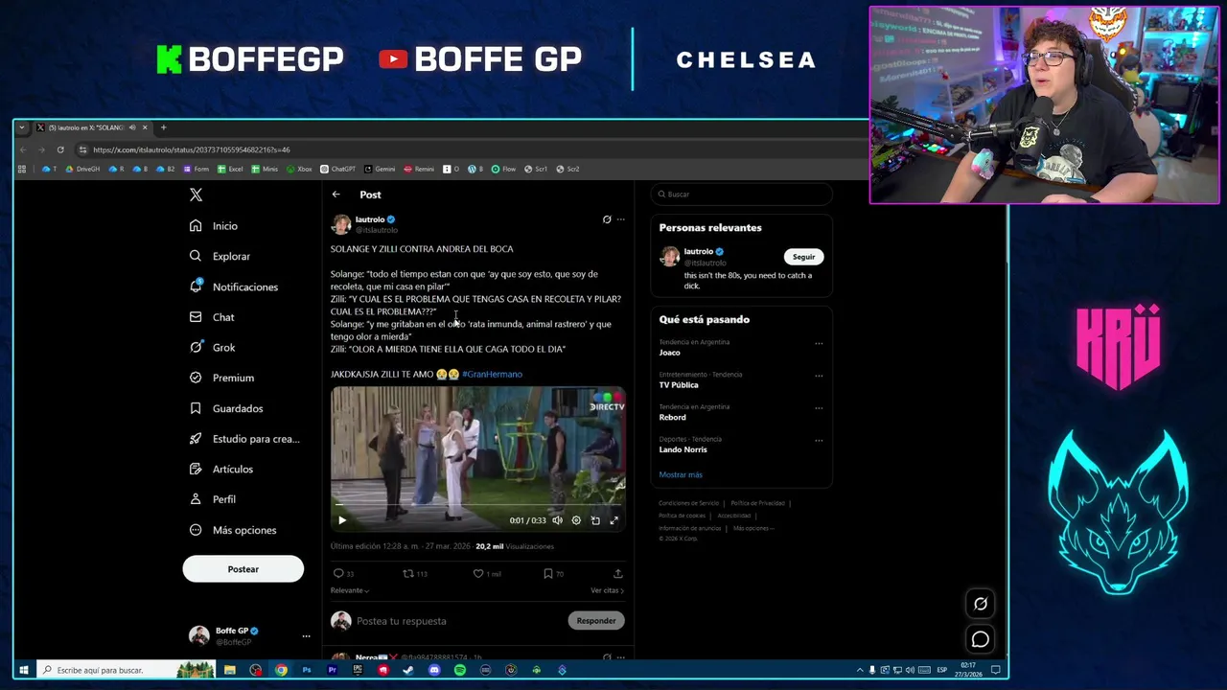Open Joaco trend more options
This screenshot has width=1227, height=690.
[819, 343]
